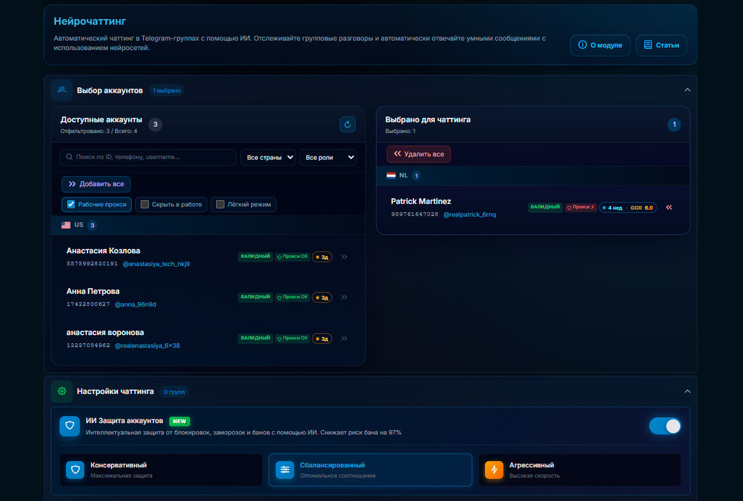The image size is (743, 501).
Task: Add Анна Петрова using the arrow icon
Action: coord(344,298)
